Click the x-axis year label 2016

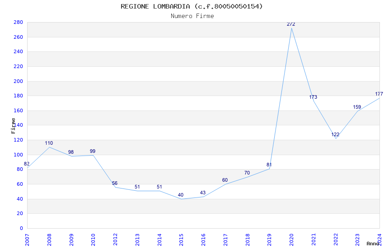[203, 240]
